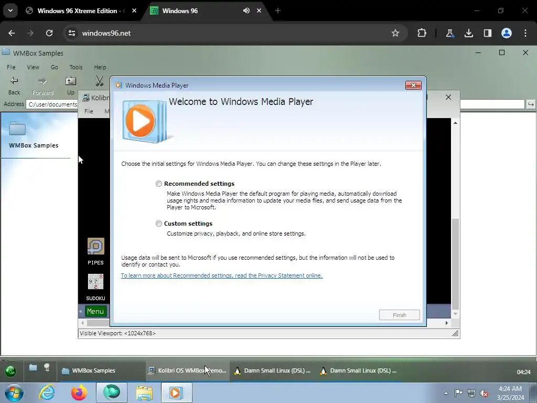Reload the windows96.net page

(49, 33)
